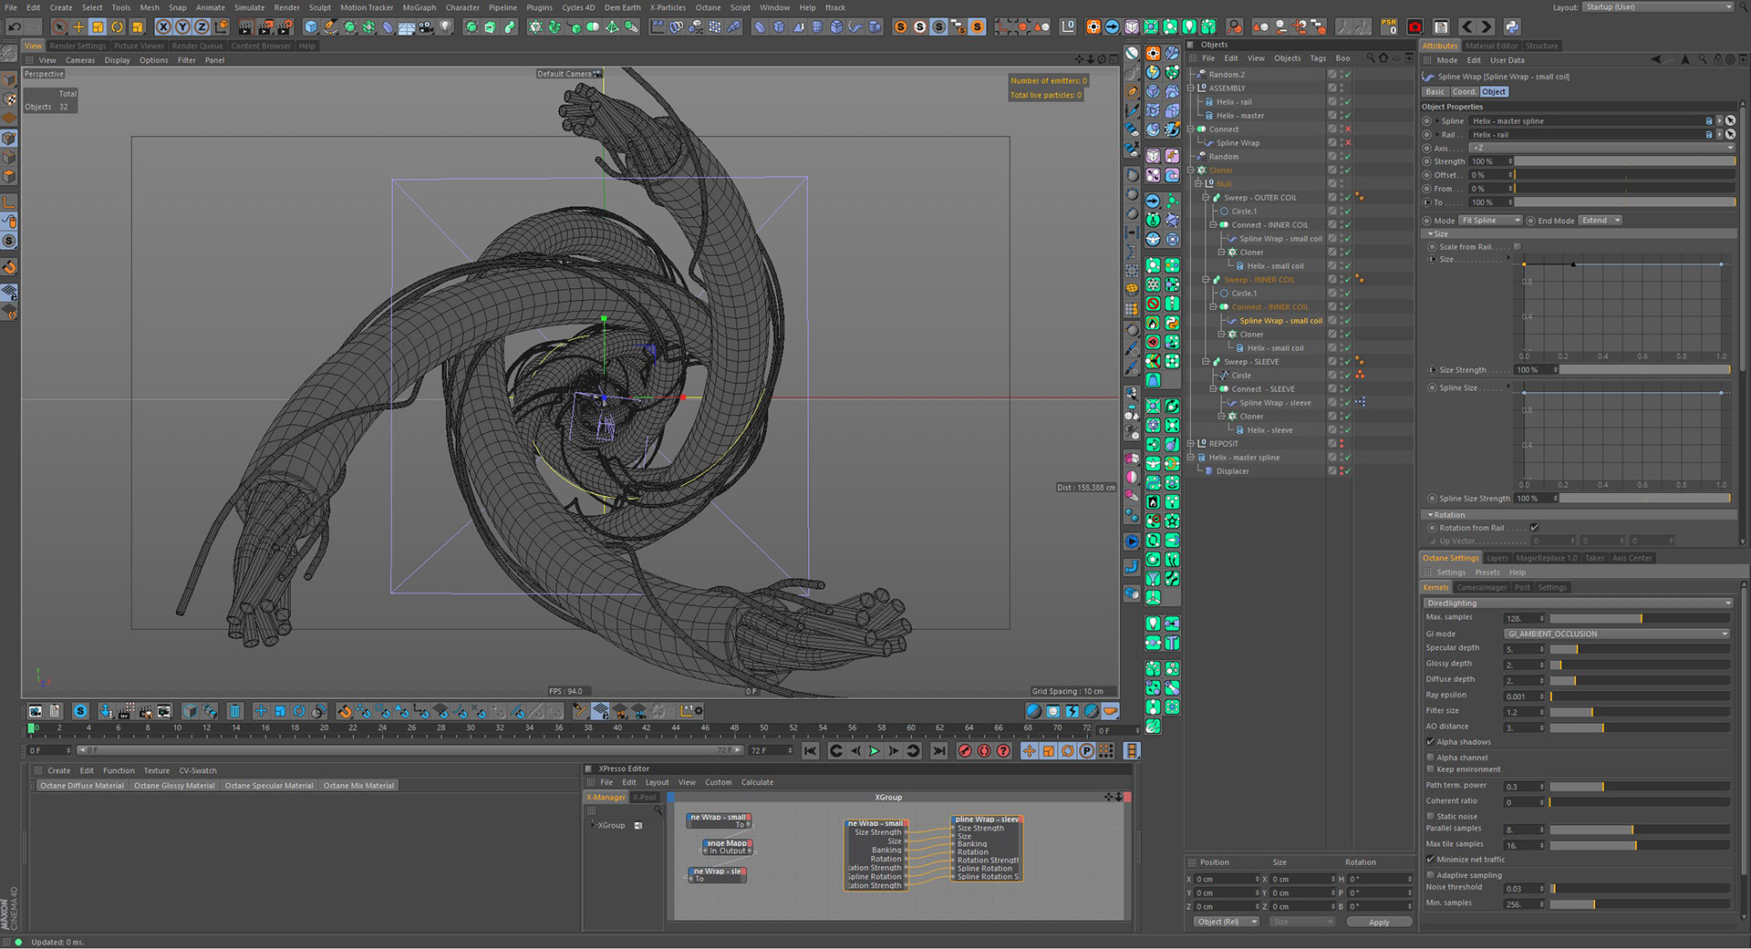The height and width of the screenshot is (949, 1751).
Task: Open the Mode dropdown showing Fit Spline
Action: point(1490,221)
